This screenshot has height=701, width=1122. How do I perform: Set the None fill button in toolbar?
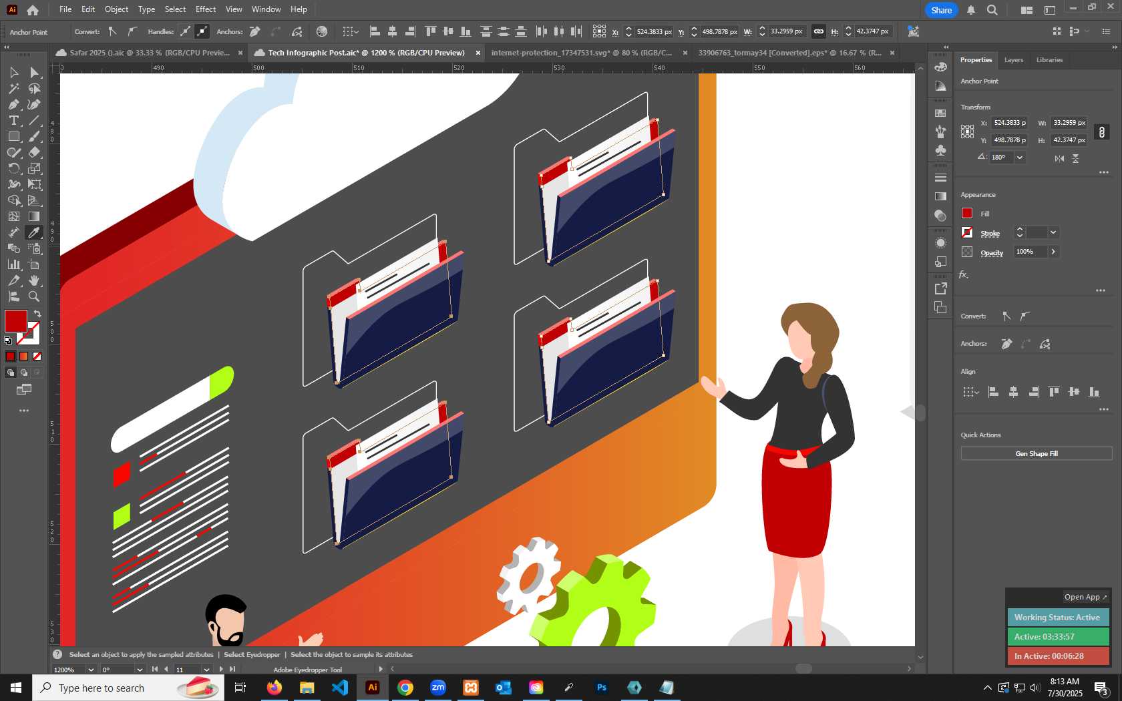[37, 357]
